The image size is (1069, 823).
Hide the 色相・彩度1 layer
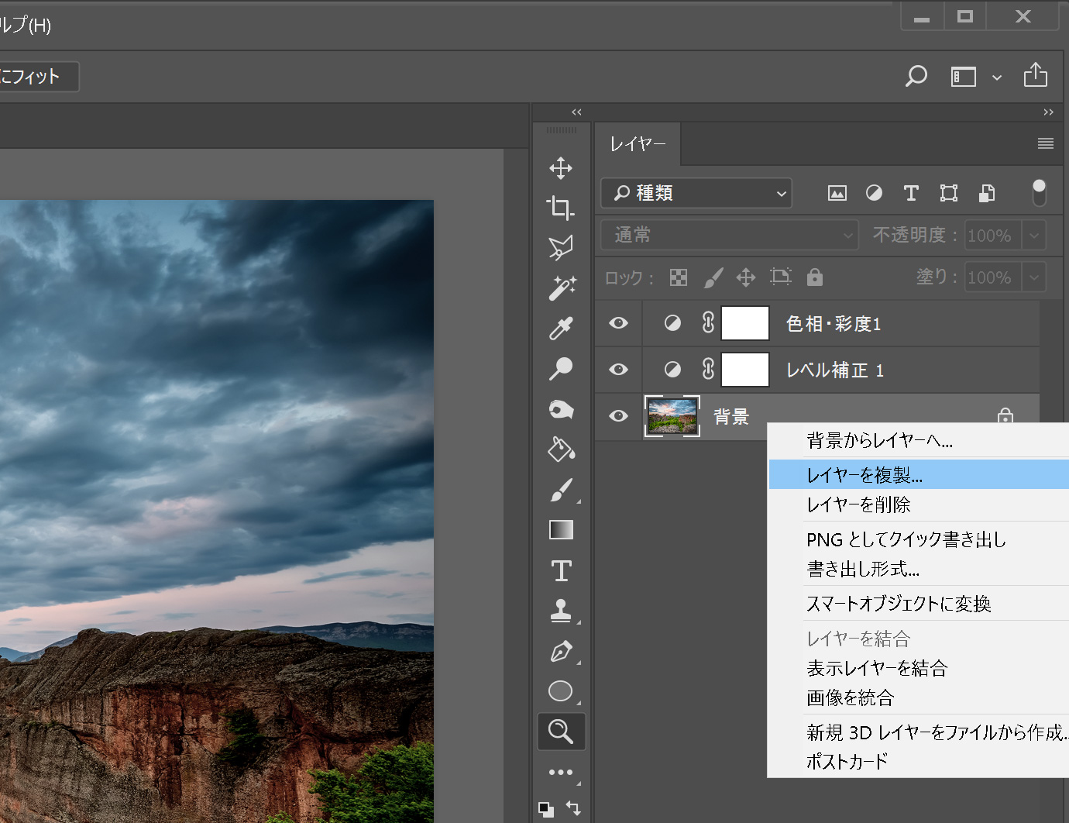(618, 323)
